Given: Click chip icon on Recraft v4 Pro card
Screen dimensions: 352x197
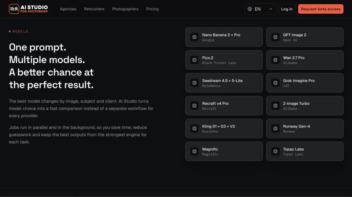Looking at the screenshot, I should pyautogui.click(x=194, y=106).
